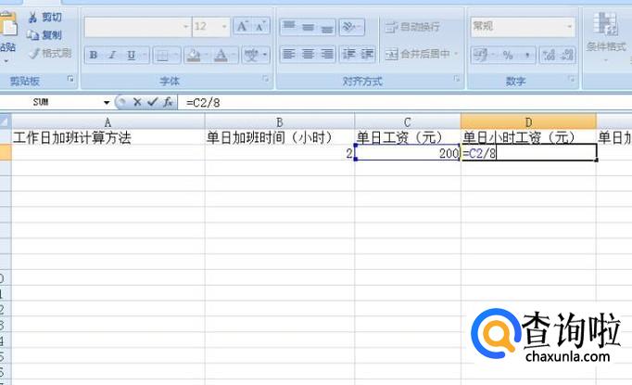This screenshot has height=385, width=632.
Task: Click cell B2 containing 2
Action: pos(280,152)
